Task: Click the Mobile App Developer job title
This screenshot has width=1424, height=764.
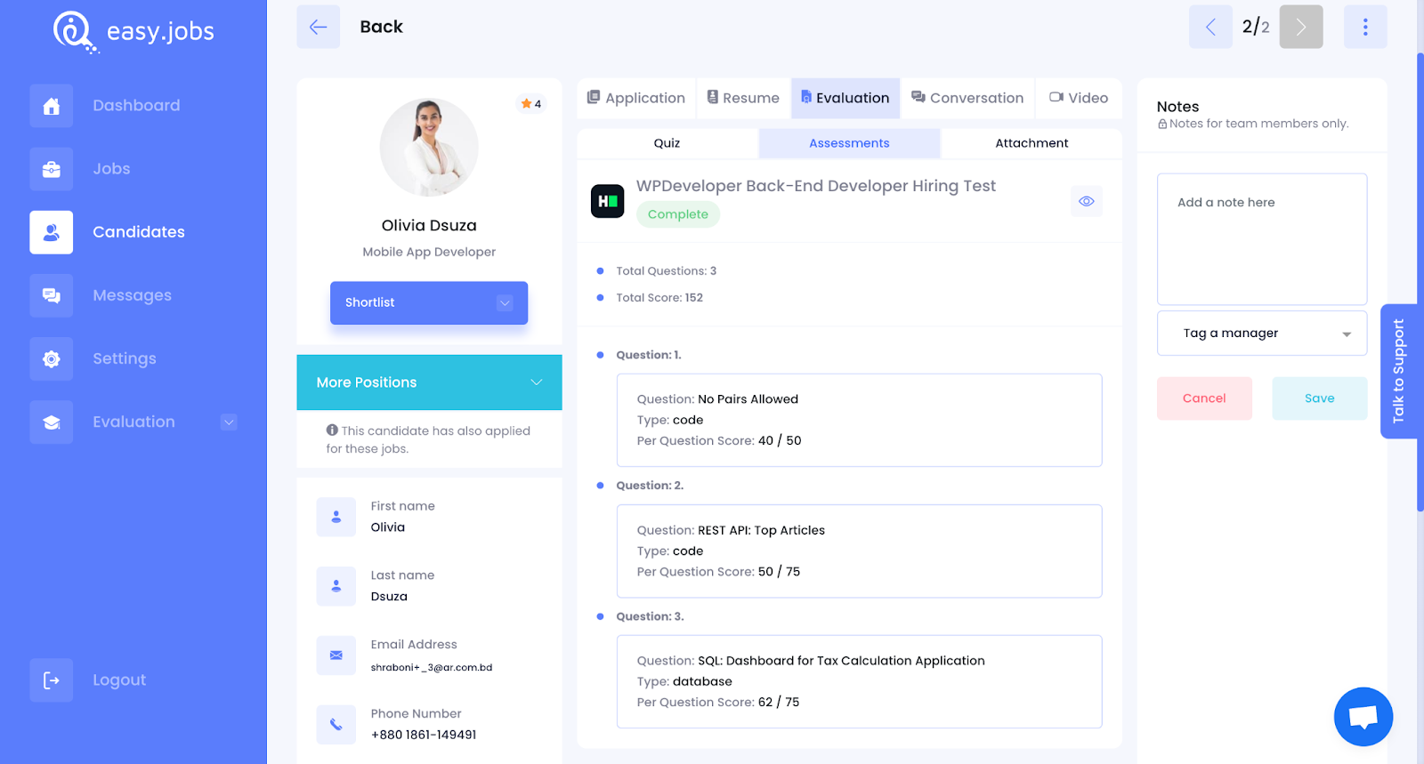Action: coord(429,253)
